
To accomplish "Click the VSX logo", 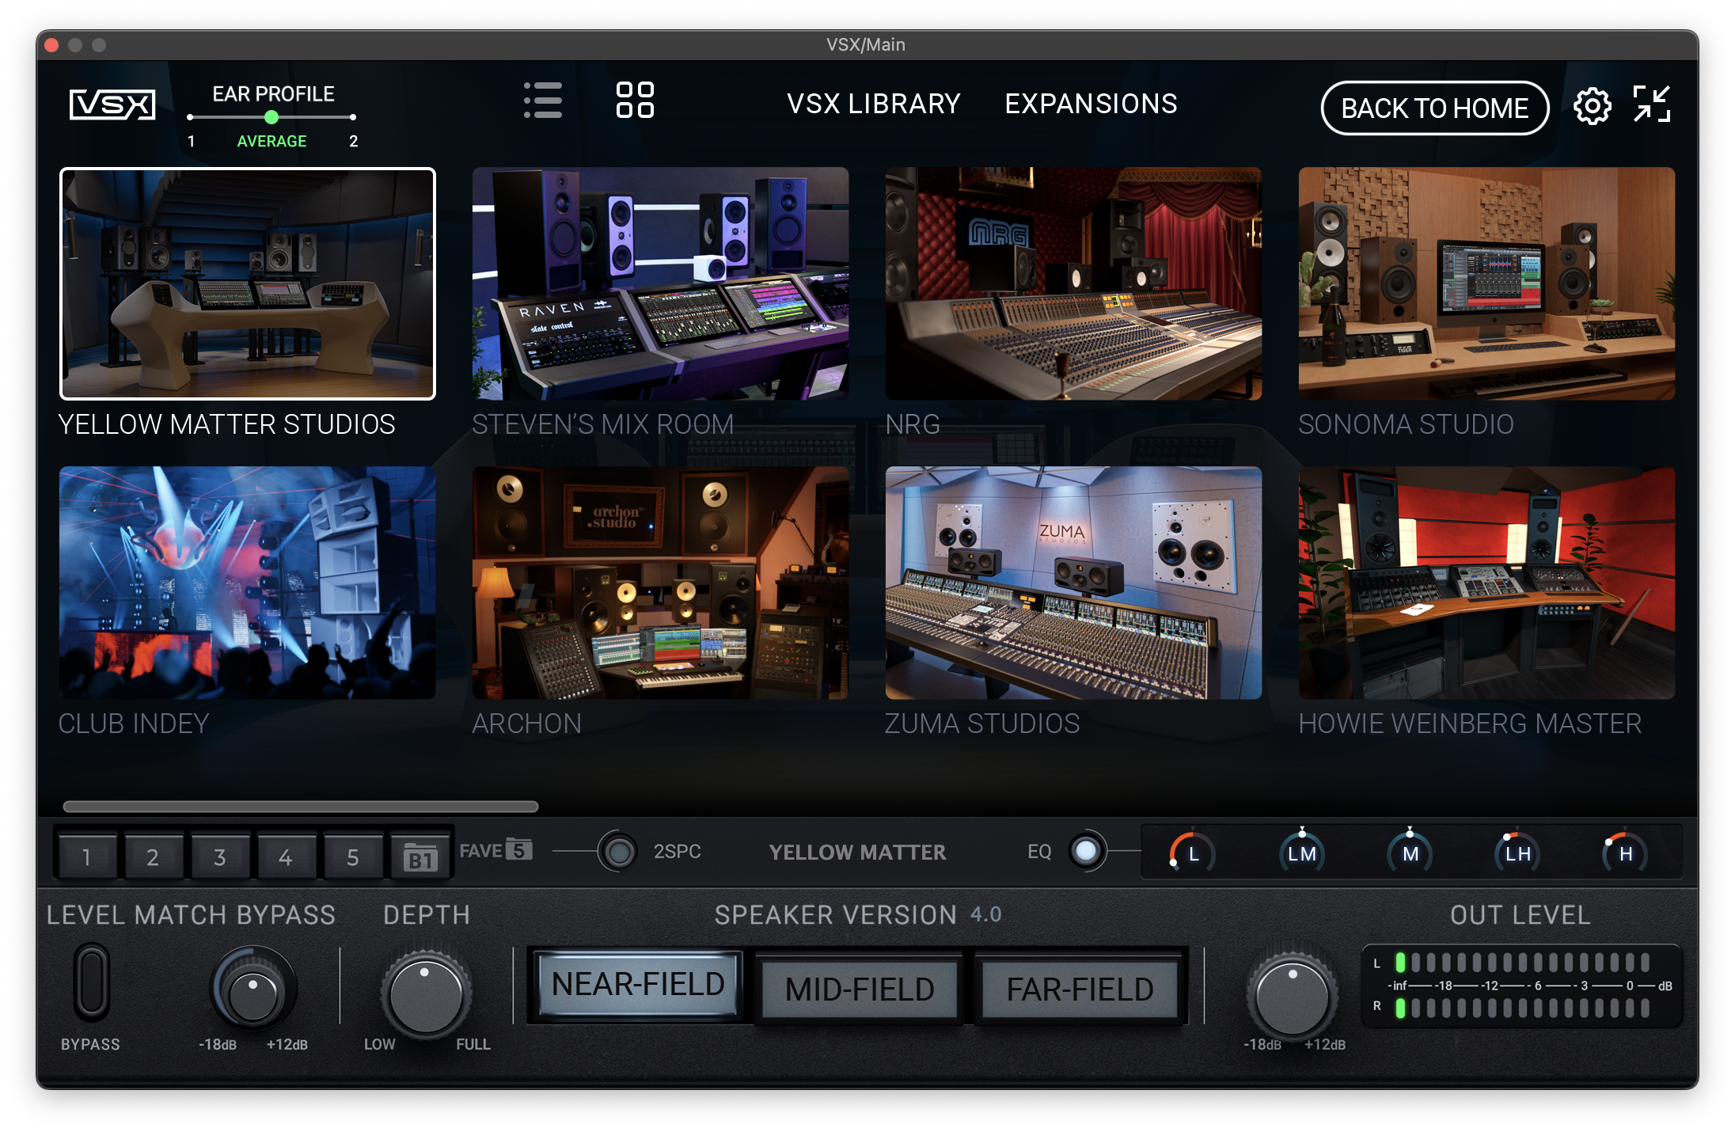I will click(112, 104).
